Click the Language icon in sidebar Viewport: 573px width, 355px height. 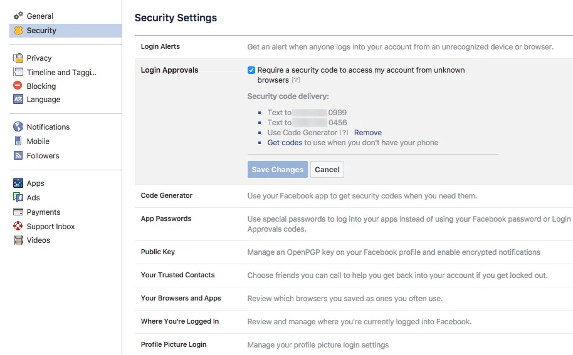pos(18,100)
